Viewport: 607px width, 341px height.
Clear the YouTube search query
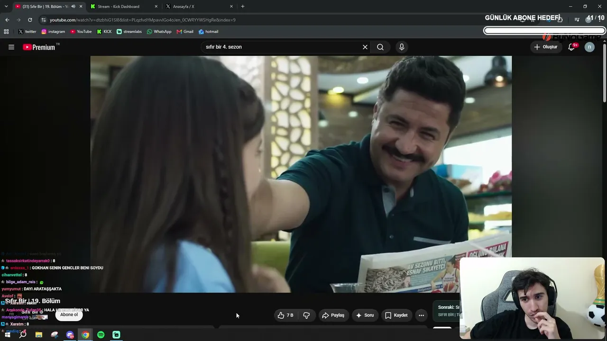point(365,47)
